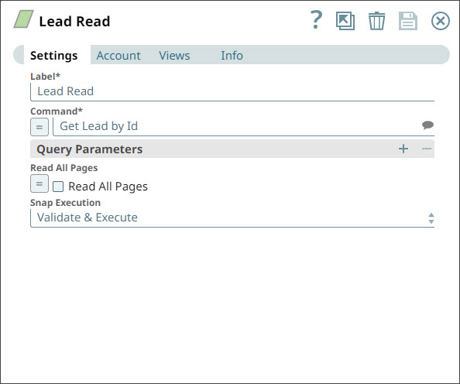Click the 'Label*' field label
This screenshot has width=460, height=384.
45,77
